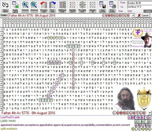The image size is (152, 131).
Task: Click the Zoom-in magnifier icon
Action: [x=25, y=5]
